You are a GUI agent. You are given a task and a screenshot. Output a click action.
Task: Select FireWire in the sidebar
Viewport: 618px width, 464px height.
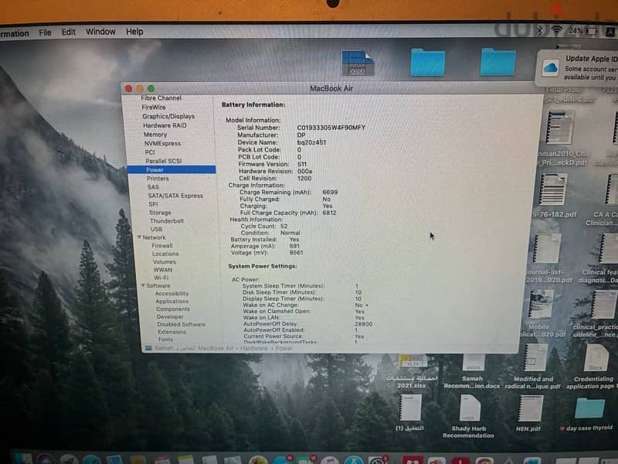click(154, 107)
